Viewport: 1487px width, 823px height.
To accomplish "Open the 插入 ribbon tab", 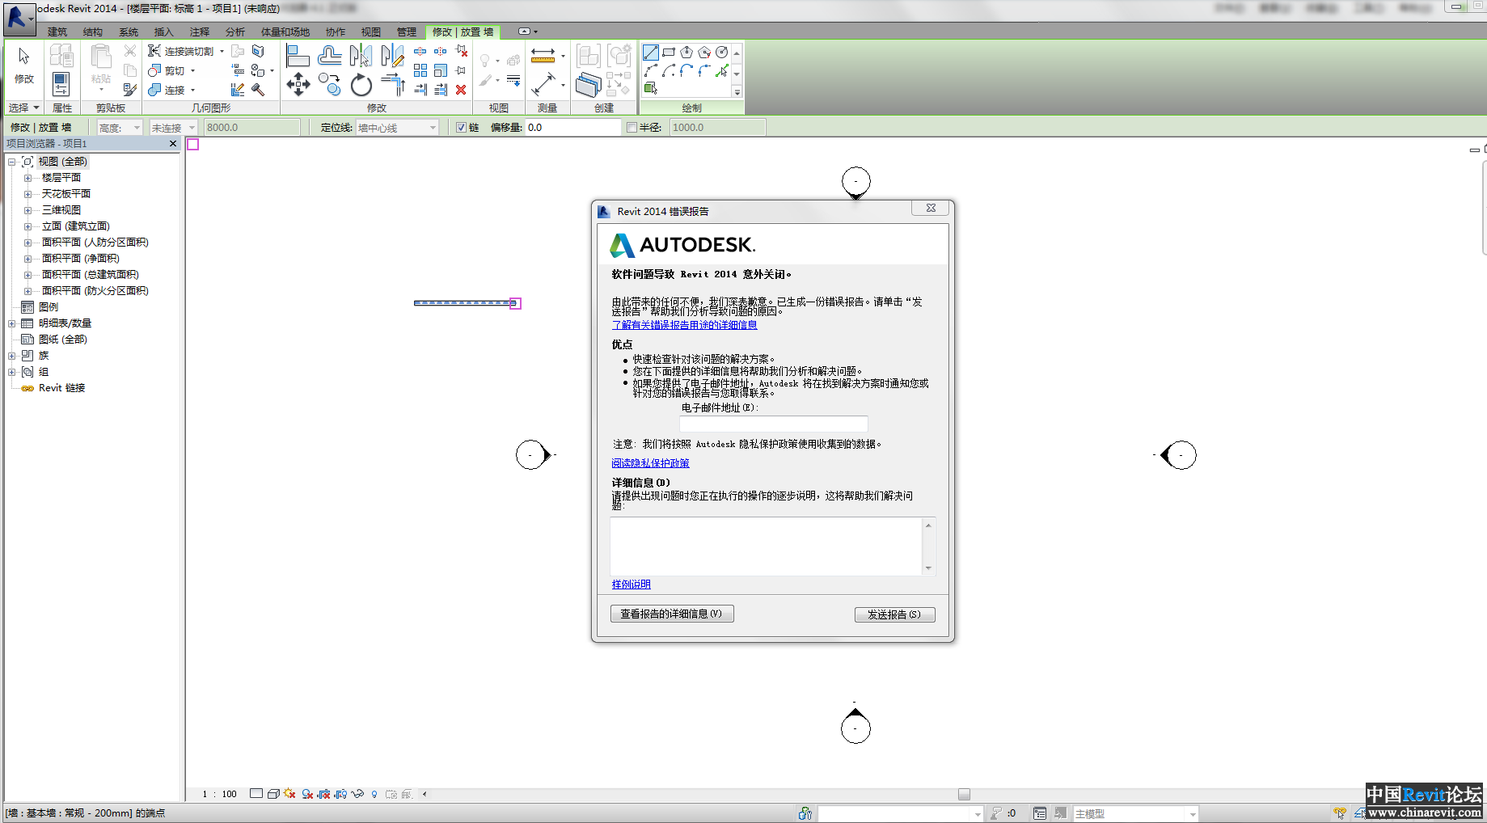I will (x=164, y=32).
